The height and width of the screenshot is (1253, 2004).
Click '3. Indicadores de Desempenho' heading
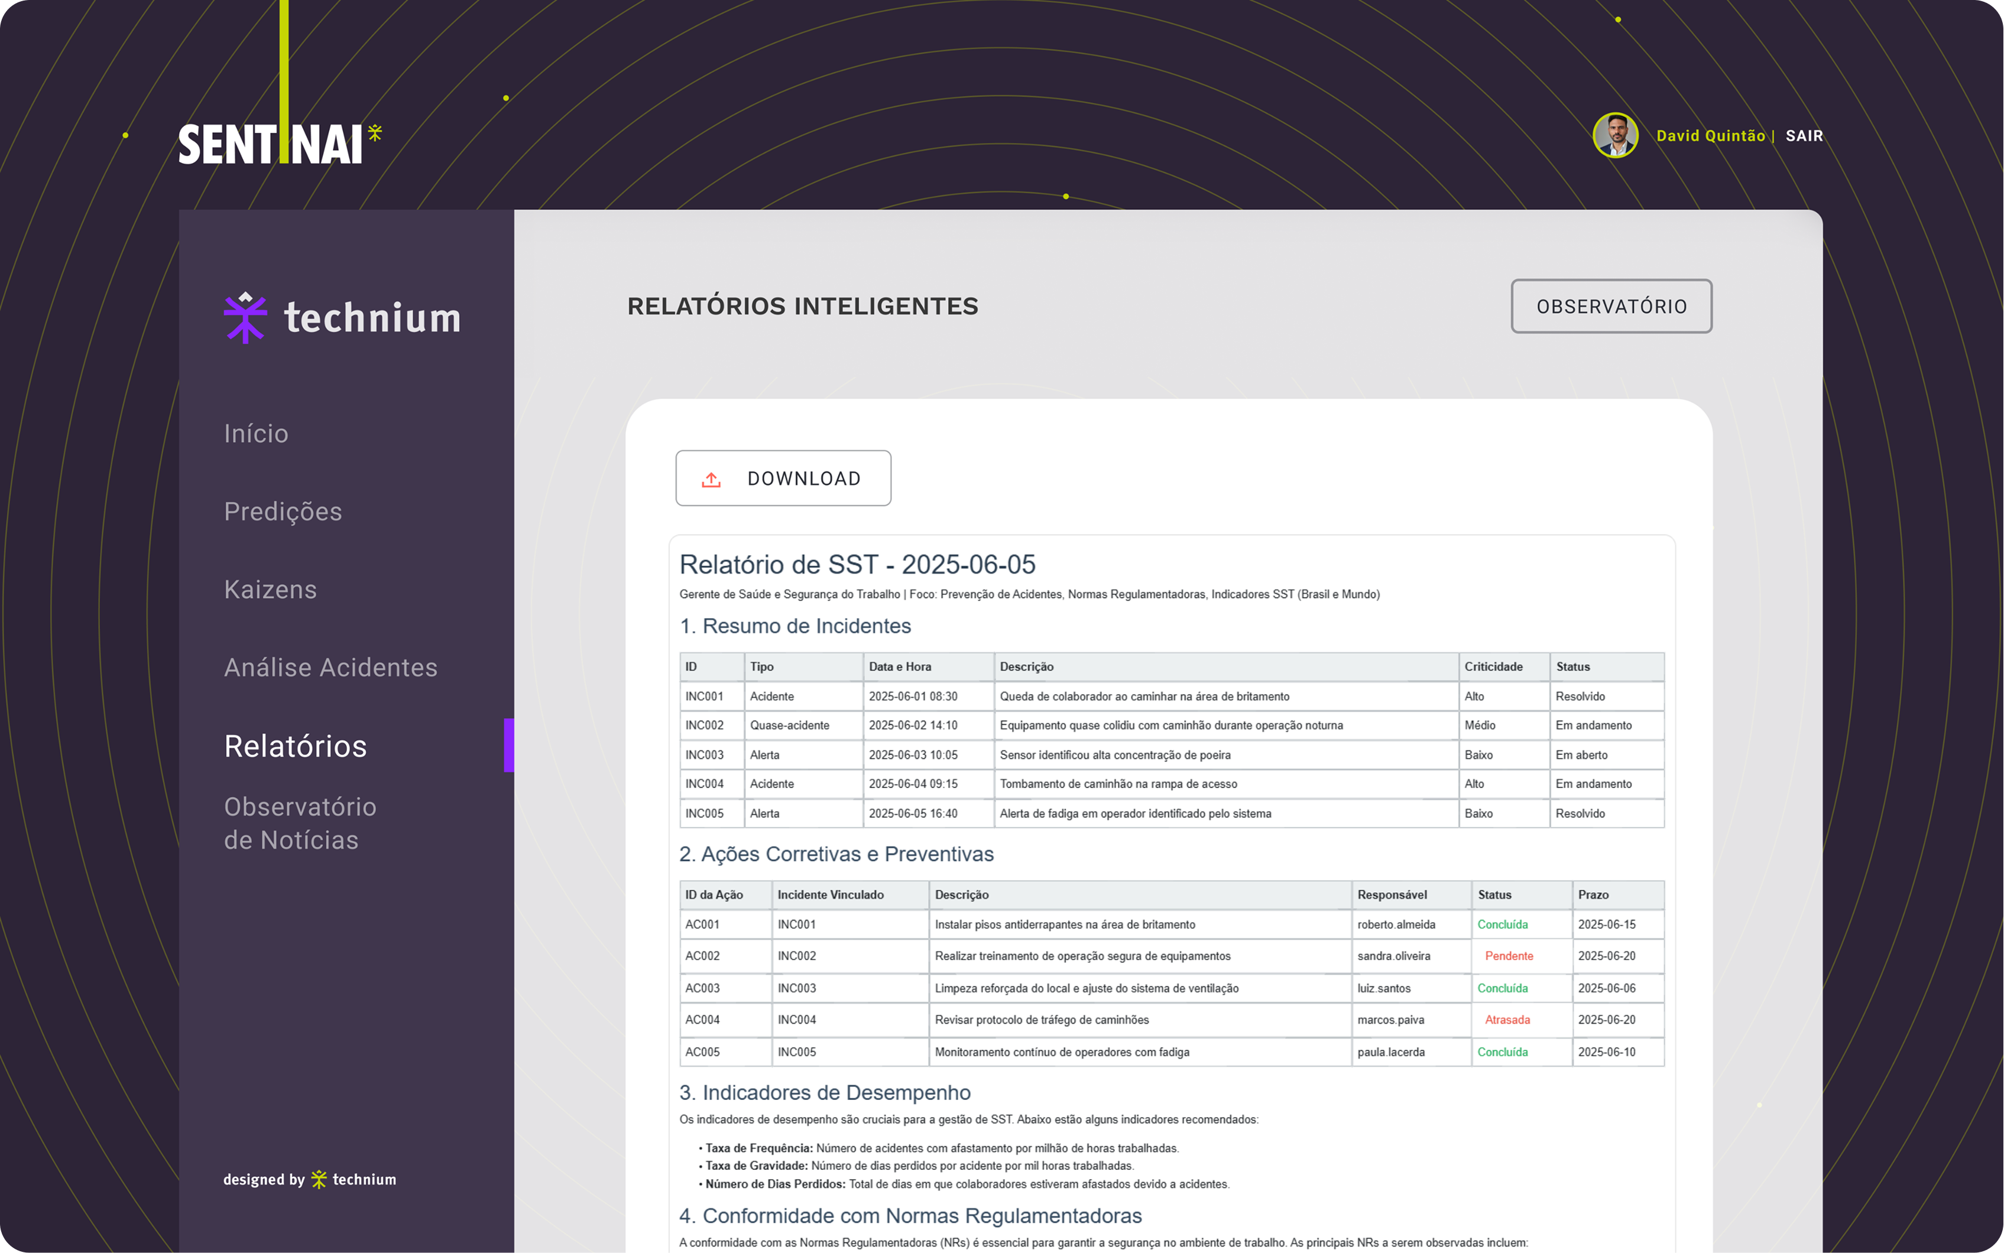coord(825,1092)
